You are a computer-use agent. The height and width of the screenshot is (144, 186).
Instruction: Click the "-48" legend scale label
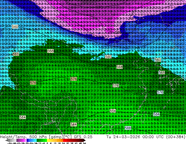[14, 143]
